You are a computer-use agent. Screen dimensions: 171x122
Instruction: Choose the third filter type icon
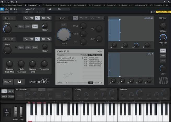click(x=87, y=18)
